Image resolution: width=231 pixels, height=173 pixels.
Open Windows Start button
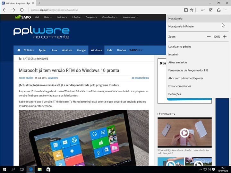[x=4, y=169]
